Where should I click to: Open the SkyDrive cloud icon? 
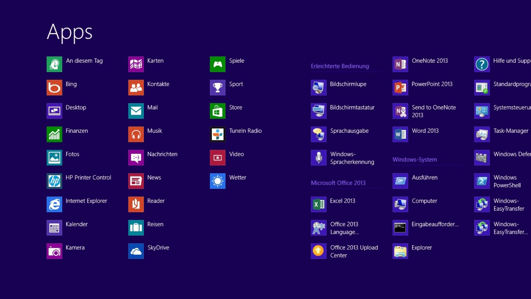(136, 251)
